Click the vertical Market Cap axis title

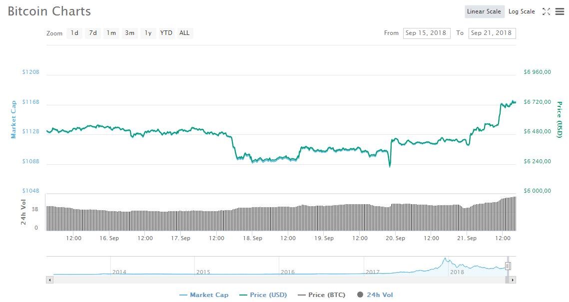pos(13,120)
